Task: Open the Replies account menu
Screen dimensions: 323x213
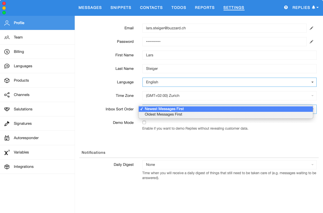Action: pyautogui.click(x=305, y=8)
